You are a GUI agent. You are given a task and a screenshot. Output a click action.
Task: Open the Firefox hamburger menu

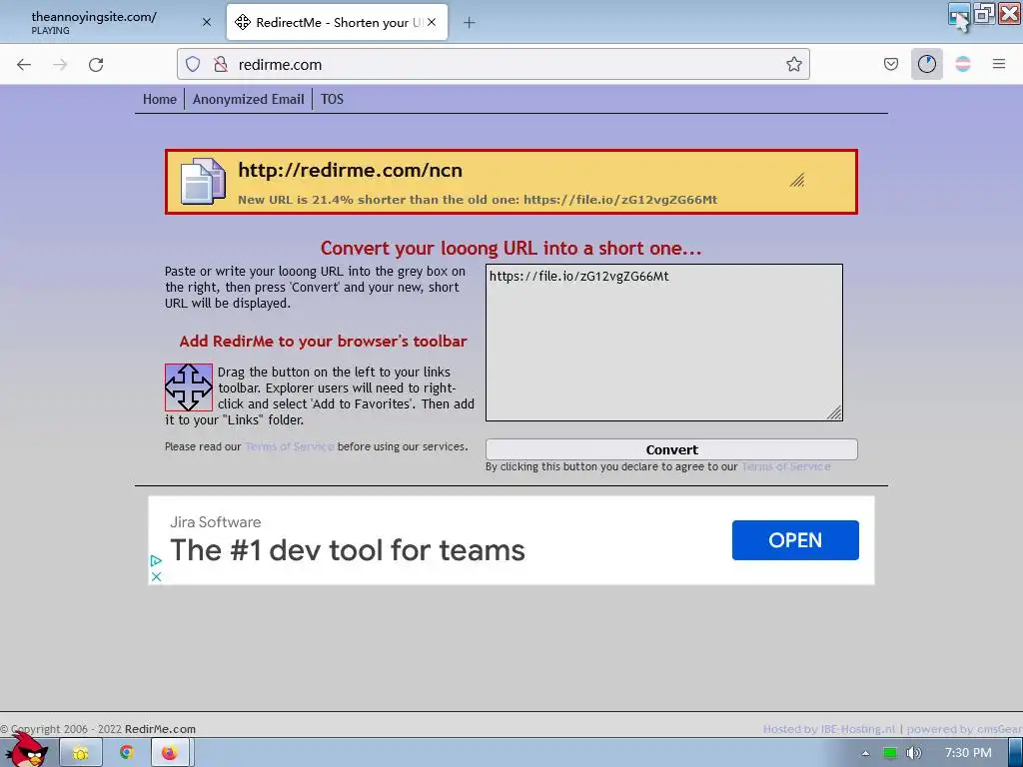coord(998,64)
